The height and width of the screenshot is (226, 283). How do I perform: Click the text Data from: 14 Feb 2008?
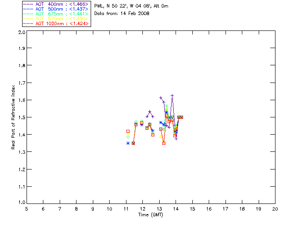coord(122,14)
